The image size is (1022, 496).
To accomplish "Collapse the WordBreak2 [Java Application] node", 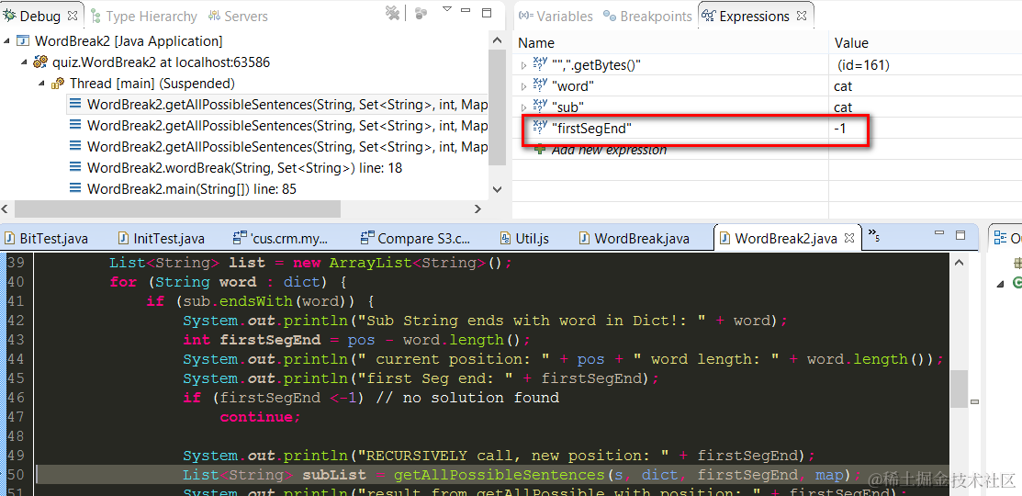I will (x=6, y=41).
